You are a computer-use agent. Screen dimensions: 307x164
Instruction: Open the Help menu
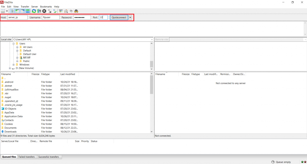click(x=56, y=7)
